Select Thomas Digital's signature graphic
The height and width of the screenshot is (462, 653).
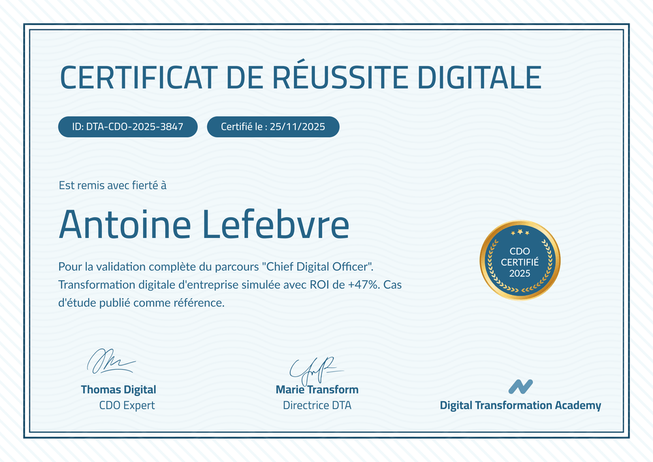[110, 361]
